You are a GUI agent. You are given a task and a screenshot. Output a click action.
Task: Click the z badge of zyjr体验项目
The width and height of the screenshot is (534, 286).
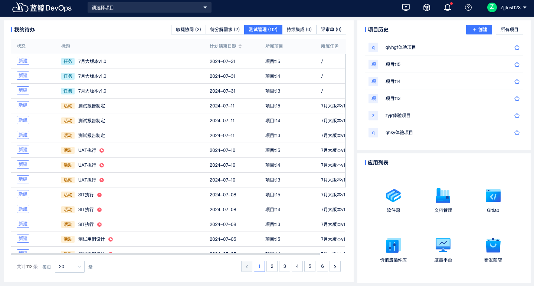tap(373, 116)
